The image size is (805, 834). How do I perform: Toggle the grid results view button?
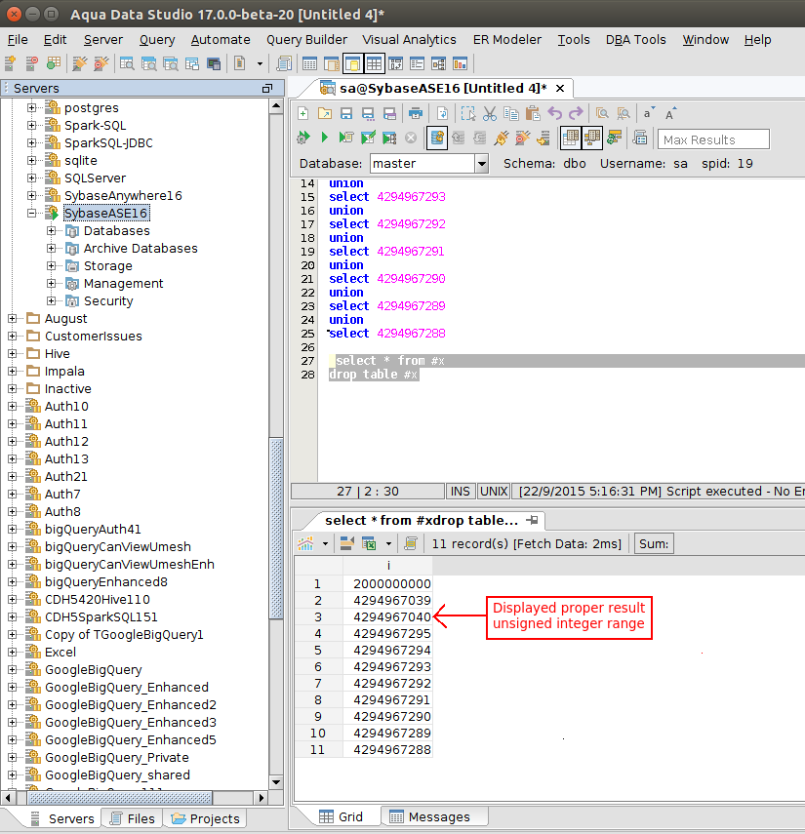(x=571, y=138)
